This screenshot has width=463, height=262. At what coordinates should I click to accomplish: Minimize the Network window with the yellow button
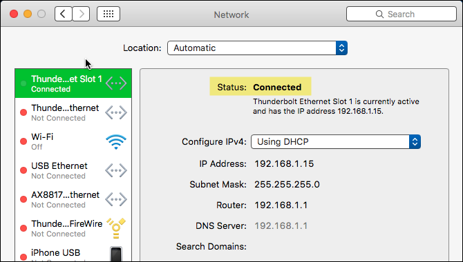pyautogui.click(x=28, y=14)
